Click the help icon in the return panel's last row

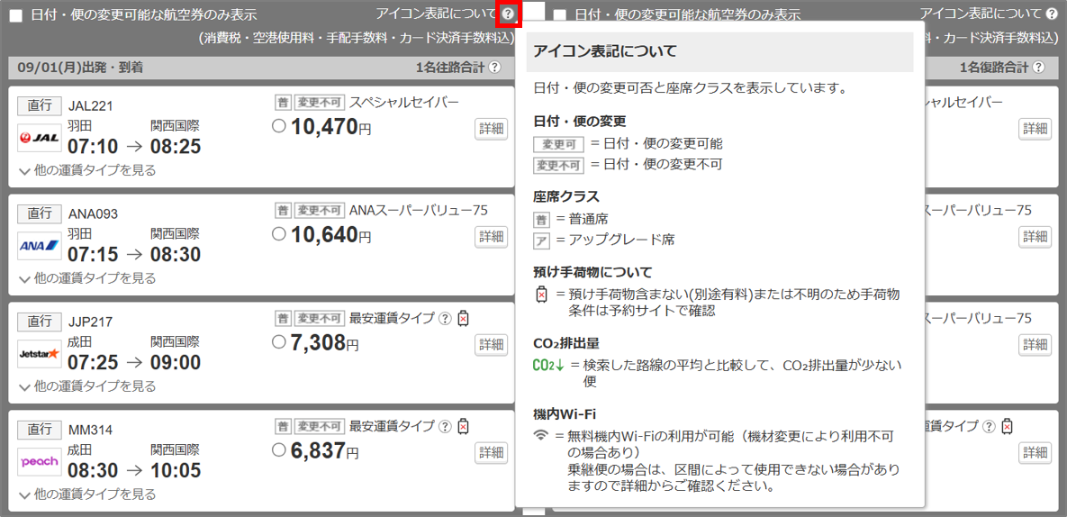point(989,426)
